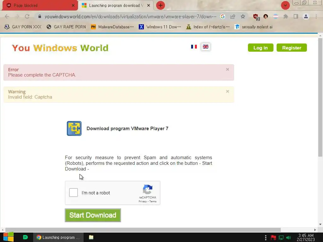Viewport: 323px width, 242px height.
Task: Open the reCAPTCHA Terms link
Action: pyautogui.click(x=153, y=201)
